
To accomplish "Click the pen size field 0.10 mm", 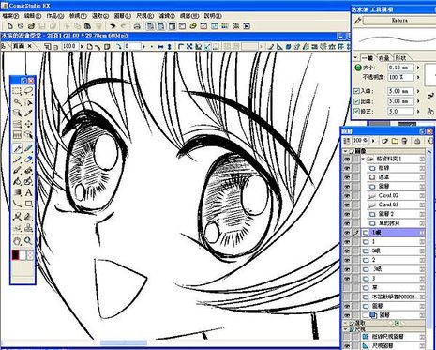I will pyautogui.click(x=400, y=68).
